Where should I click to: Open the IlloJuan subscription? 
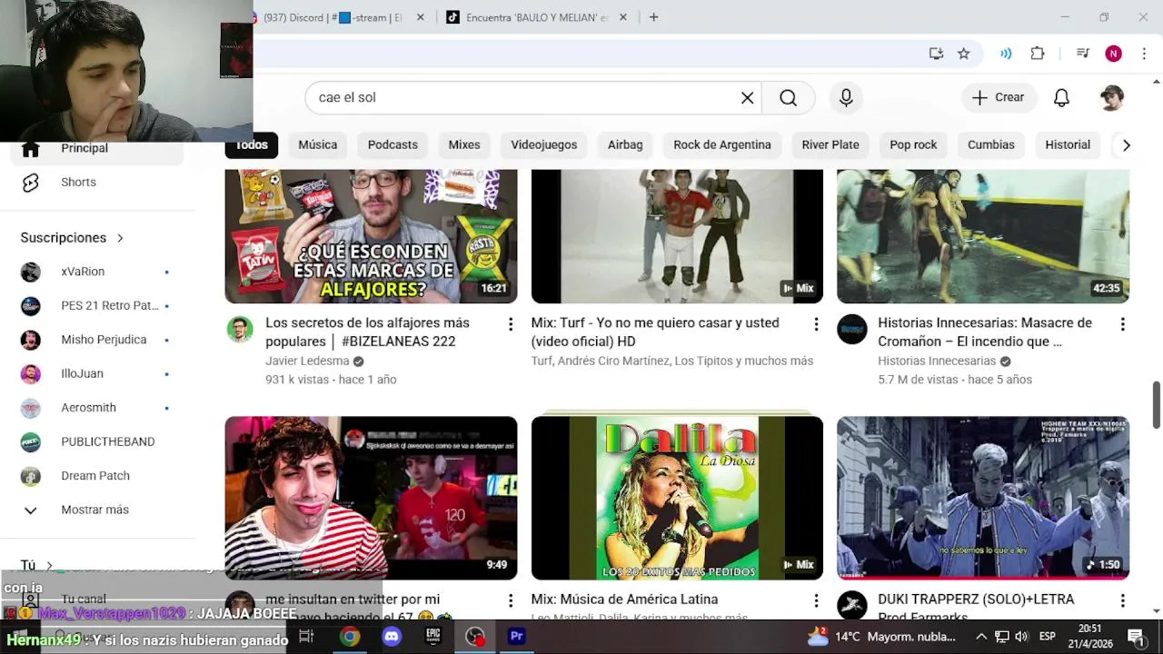tap(96, 374)
